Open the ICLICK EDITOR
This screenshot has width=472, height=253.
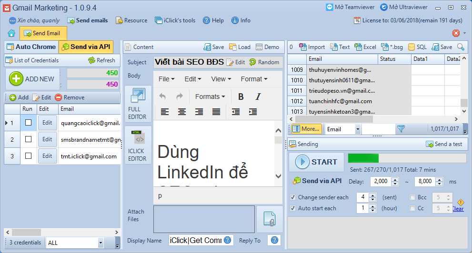pyautogui.click(x=138, y=146)
